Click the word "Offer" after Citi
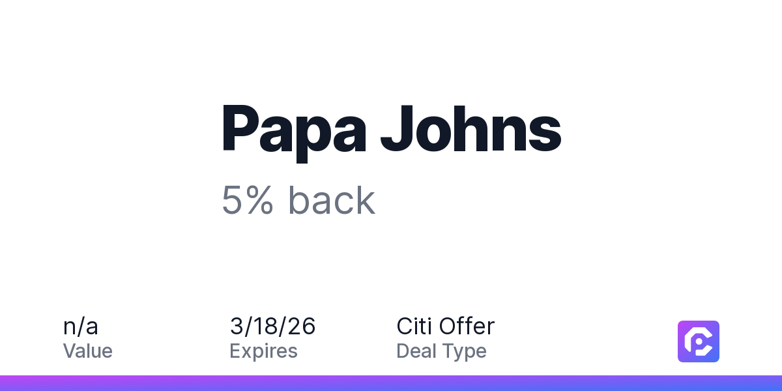 (467, 326)
